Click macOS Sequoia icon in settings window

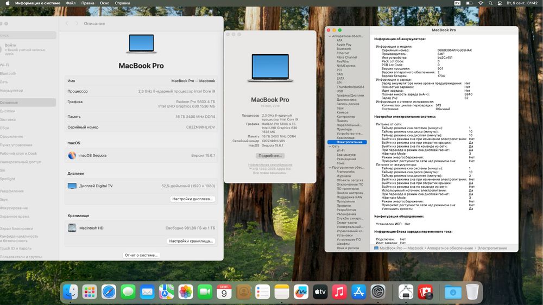72,155
